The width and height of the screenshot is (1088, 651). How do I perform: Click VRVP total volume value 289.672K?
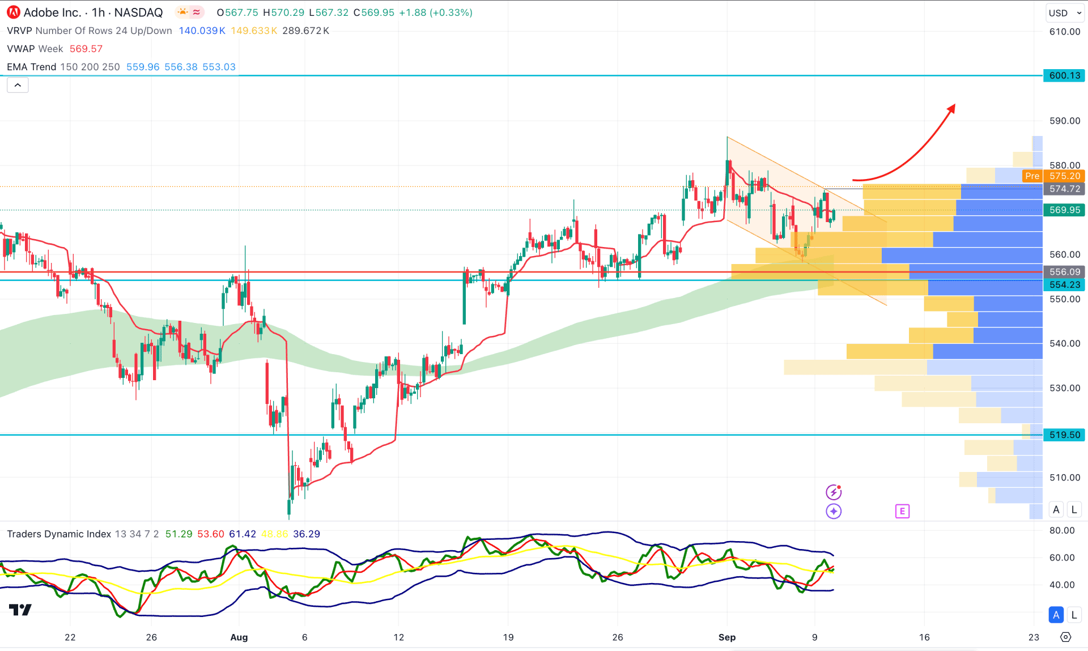[x=306, y=31]
